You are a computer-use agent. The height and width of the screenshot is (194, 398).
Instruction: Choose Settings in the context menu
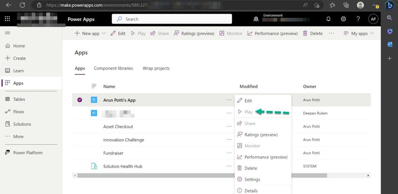coord(252,180)
